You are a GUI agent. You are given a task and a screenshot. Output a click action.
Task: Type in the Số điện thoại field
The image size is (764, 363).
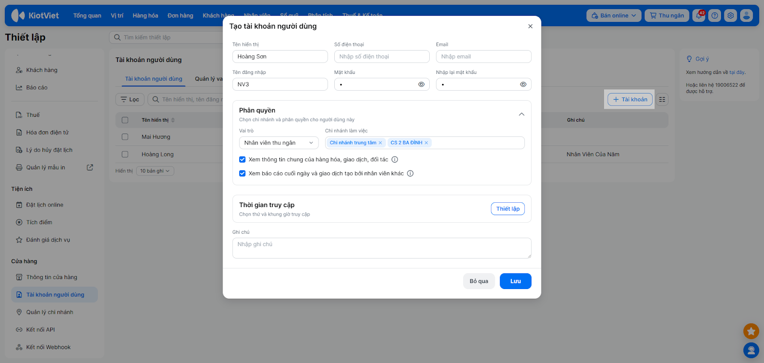[x=382, y=57]
